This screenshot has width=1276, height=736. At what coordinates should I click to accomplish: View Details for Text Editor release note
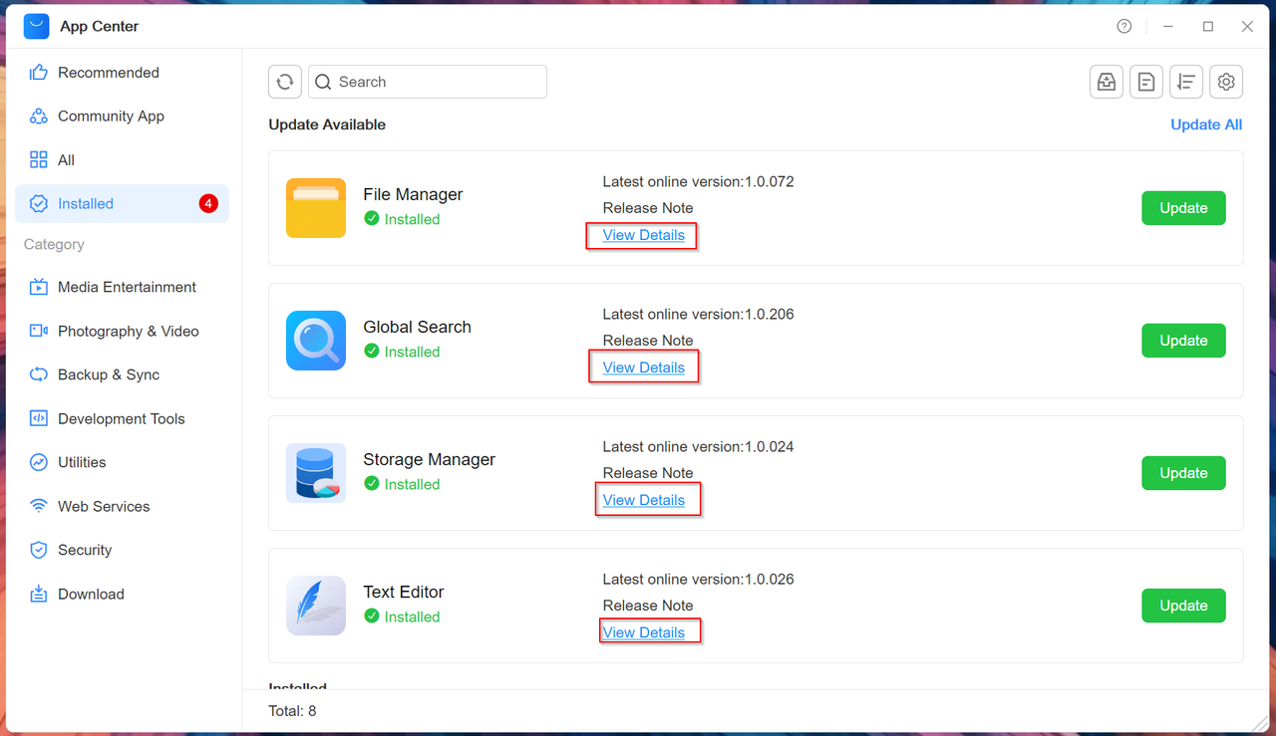point(644,632)
